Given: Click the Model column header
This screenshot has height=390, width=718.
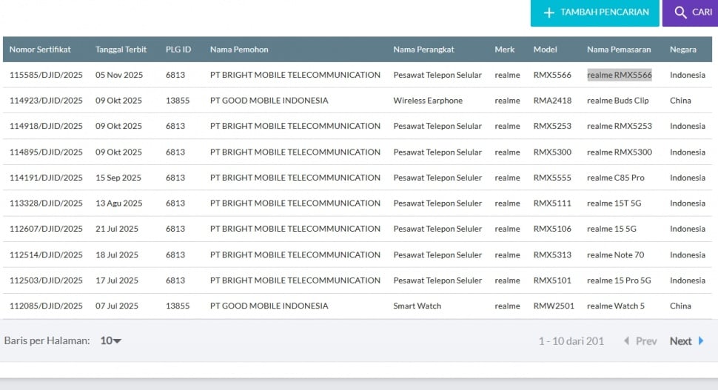Looking at the screenshot, I should 545,50.
